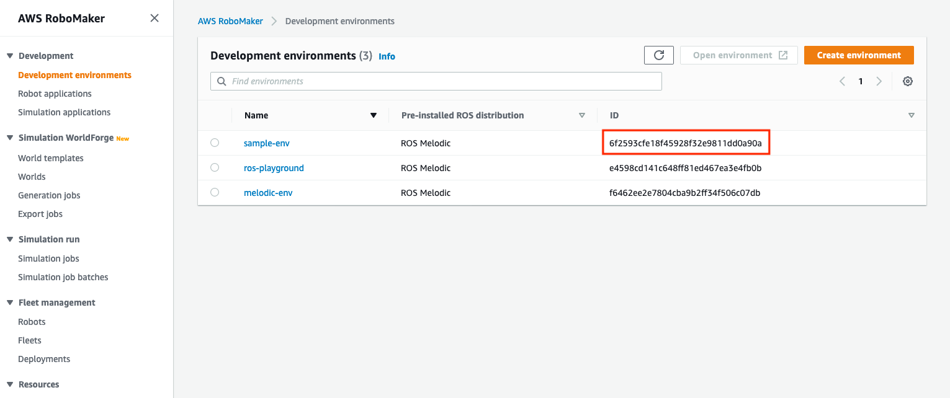950x398 pixels.
Task: Click AWS RoboMaker breadcrumb link
Action: pyautogui.click(x=230, y=21)
